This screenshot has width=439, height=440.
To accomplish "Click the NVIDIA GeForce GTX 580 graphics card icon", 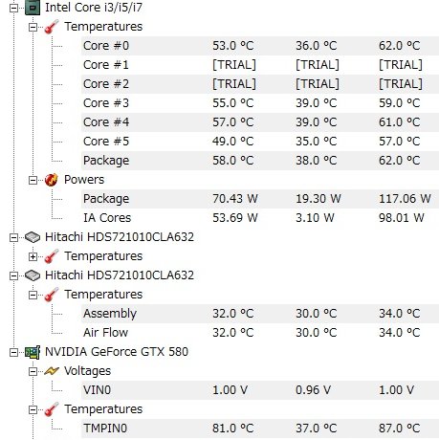I will pyautogui.click(x=33, y=352).
